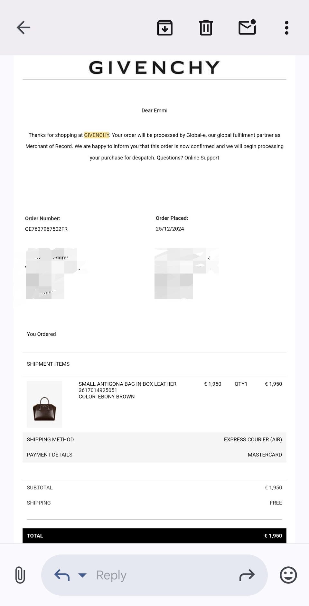The height and width of the screenshot is (606, 309).
Task: Delete the email with trash icon
Action: [206, 28]
